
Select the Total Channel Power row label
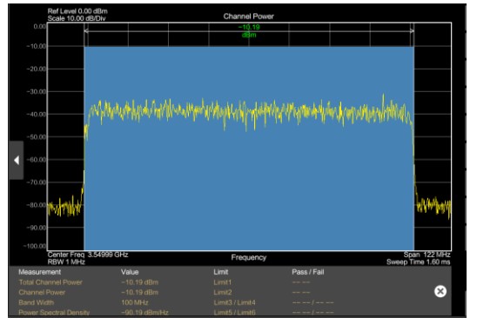50,282
